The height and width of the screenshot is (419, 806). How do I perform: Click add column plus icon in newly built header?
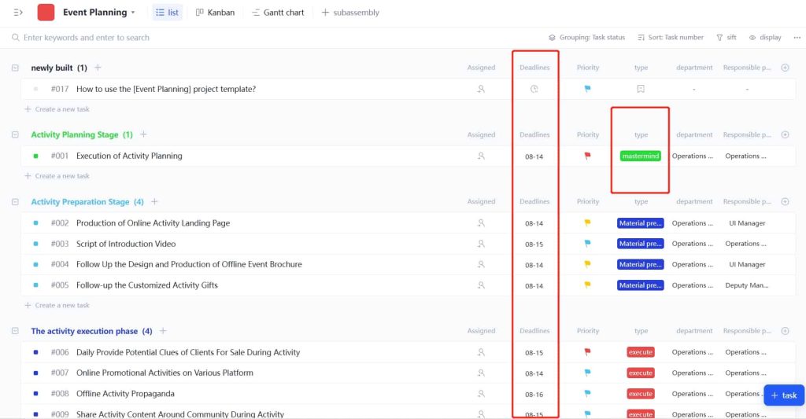click(x=785, y=68)
